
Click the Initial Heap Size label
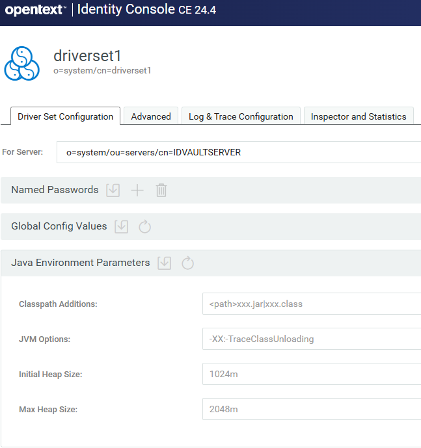50,375
